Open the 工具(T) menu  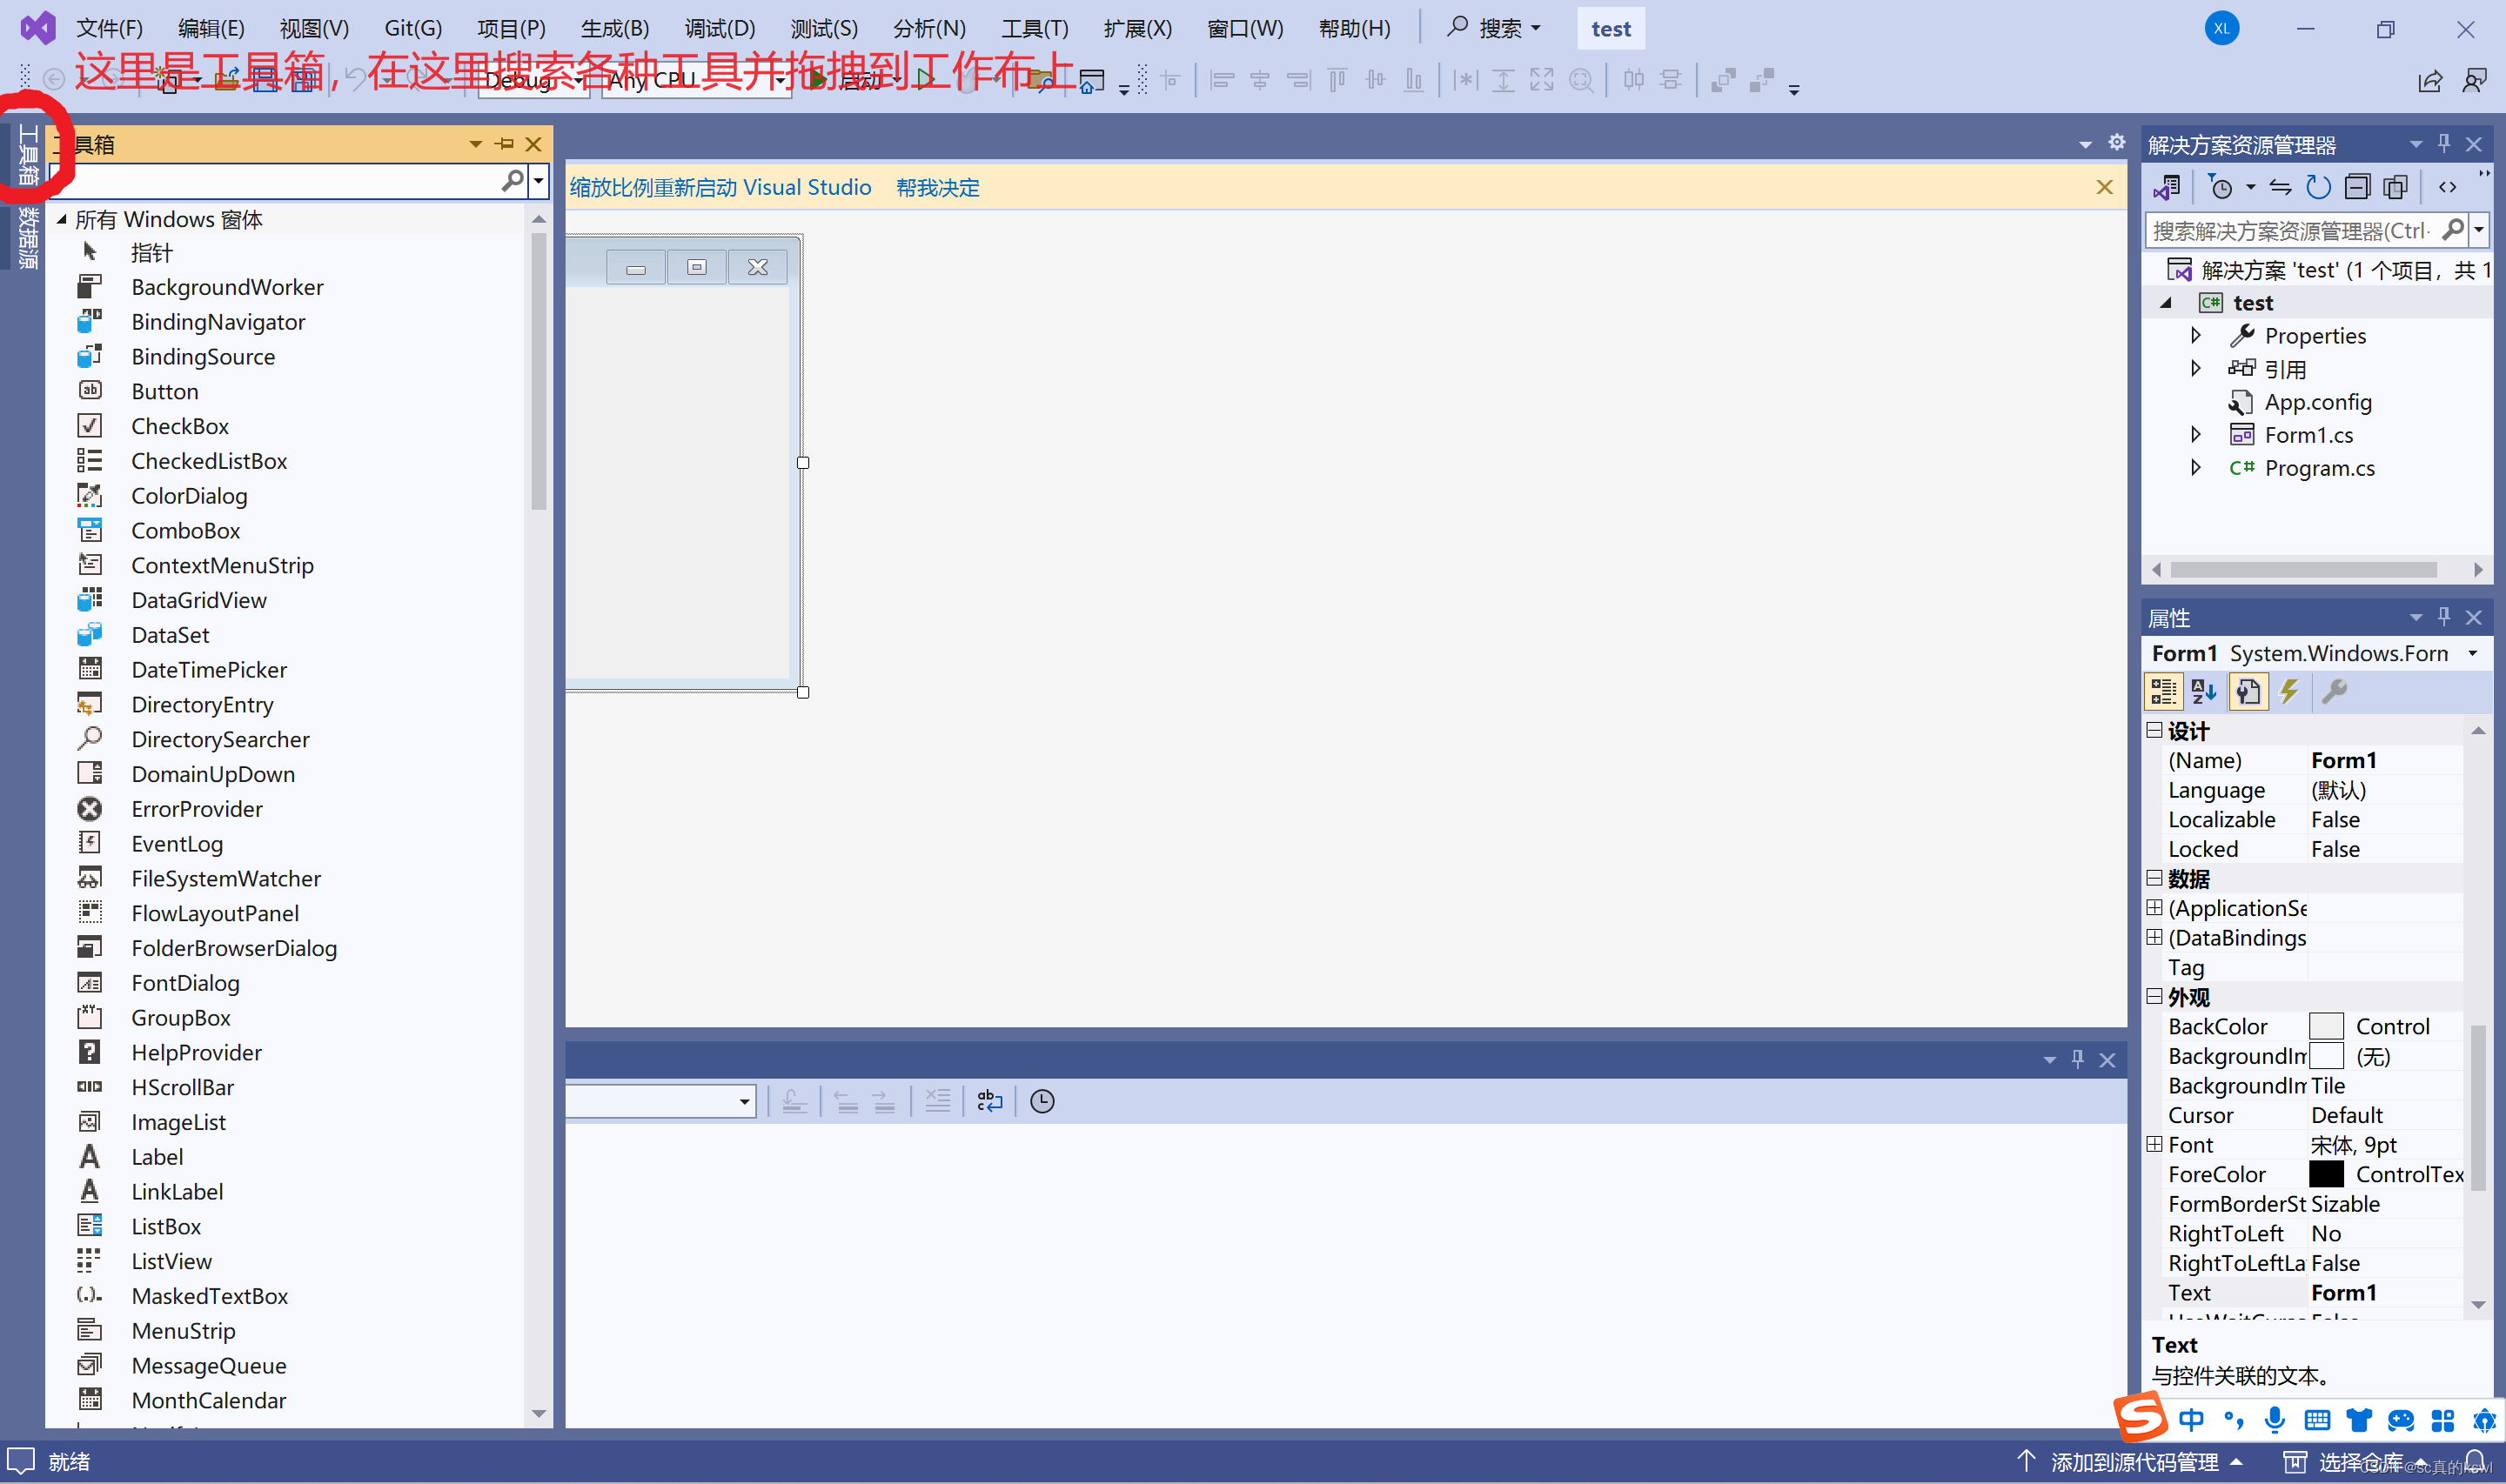(1034, 28)
